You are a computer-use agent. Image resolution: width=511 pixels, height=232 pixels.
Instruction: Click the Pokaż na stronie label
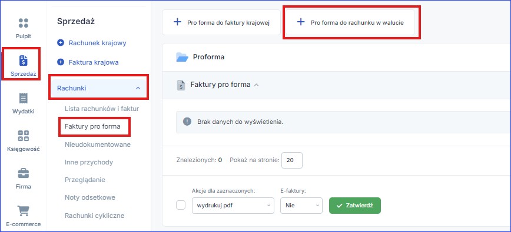pos(254,160)
